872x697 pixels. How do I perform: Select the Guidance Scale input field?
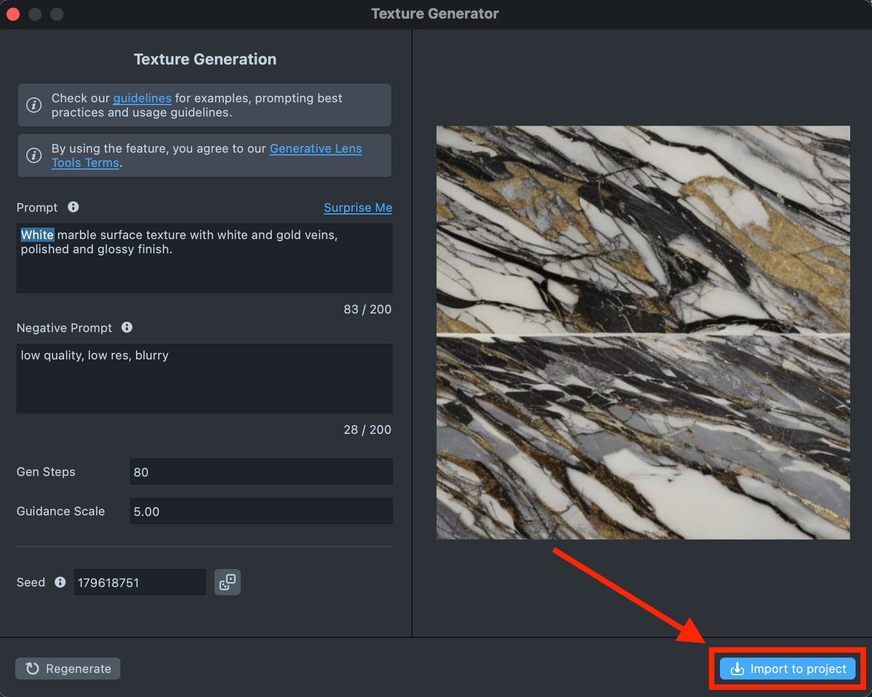[x=261, y=511]
